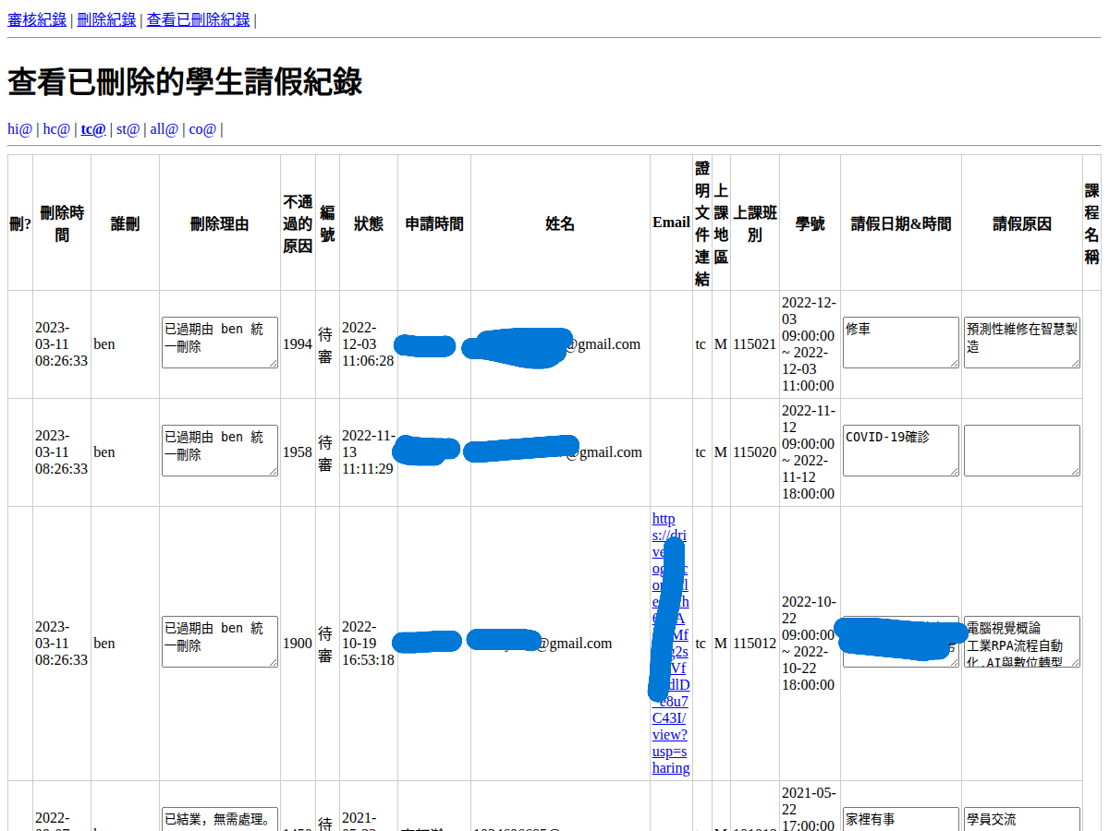Screen dimensions: 1109x831
Task: Filter by the co@ link
Action: 202,129
